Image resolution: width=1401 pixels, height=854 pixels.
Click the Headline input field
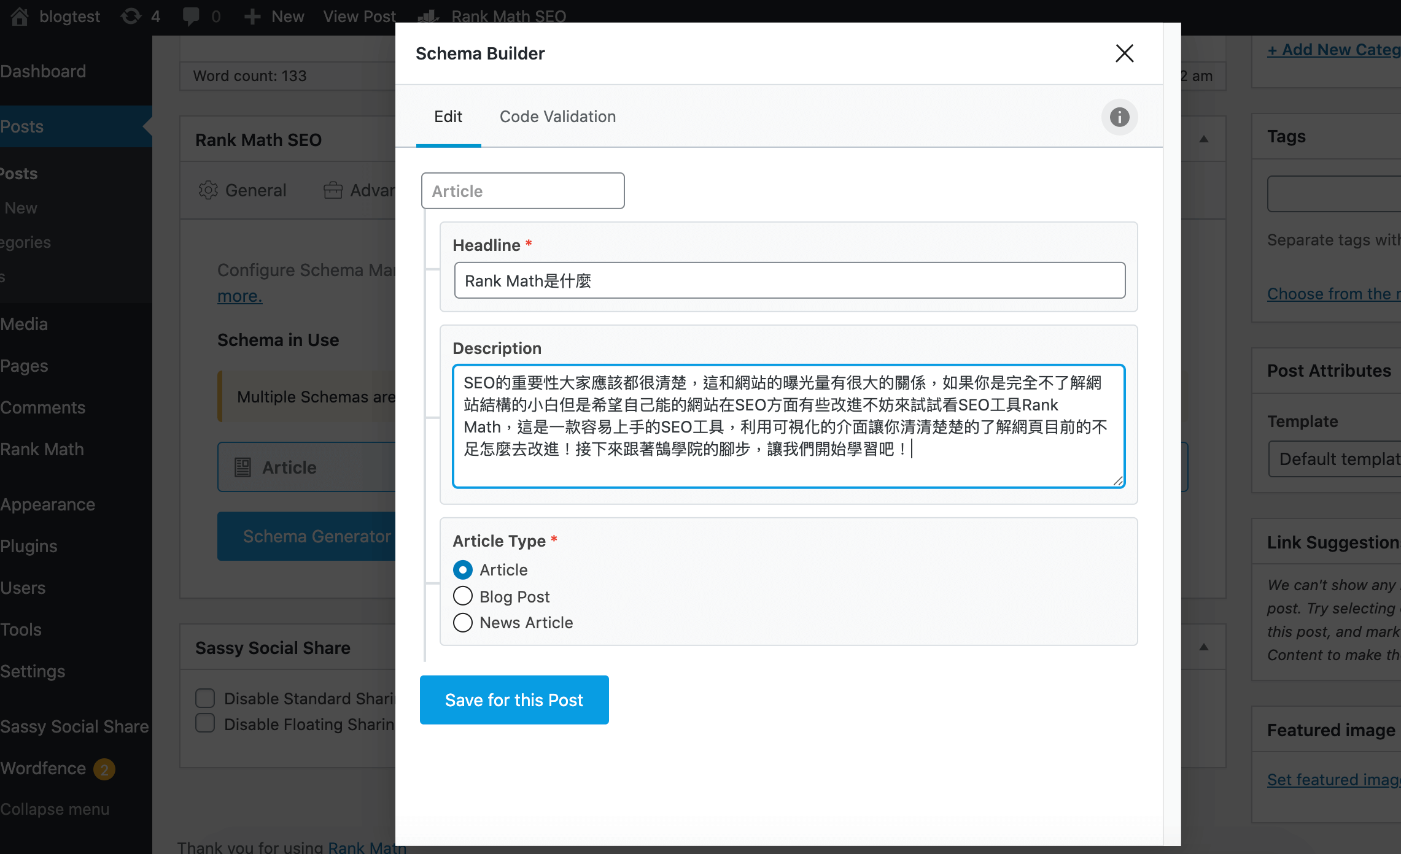[788, 280]
